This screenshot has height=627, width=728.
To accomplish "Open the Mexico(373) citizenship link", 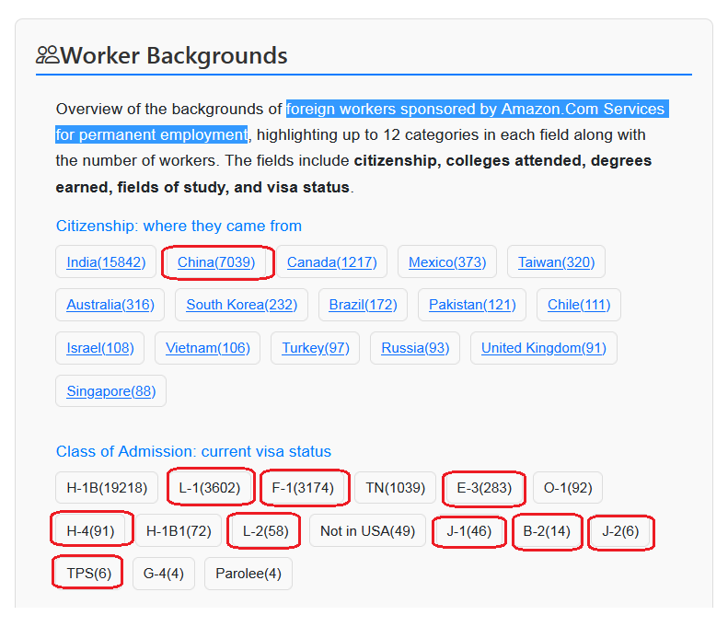I will tap(447, 262).
